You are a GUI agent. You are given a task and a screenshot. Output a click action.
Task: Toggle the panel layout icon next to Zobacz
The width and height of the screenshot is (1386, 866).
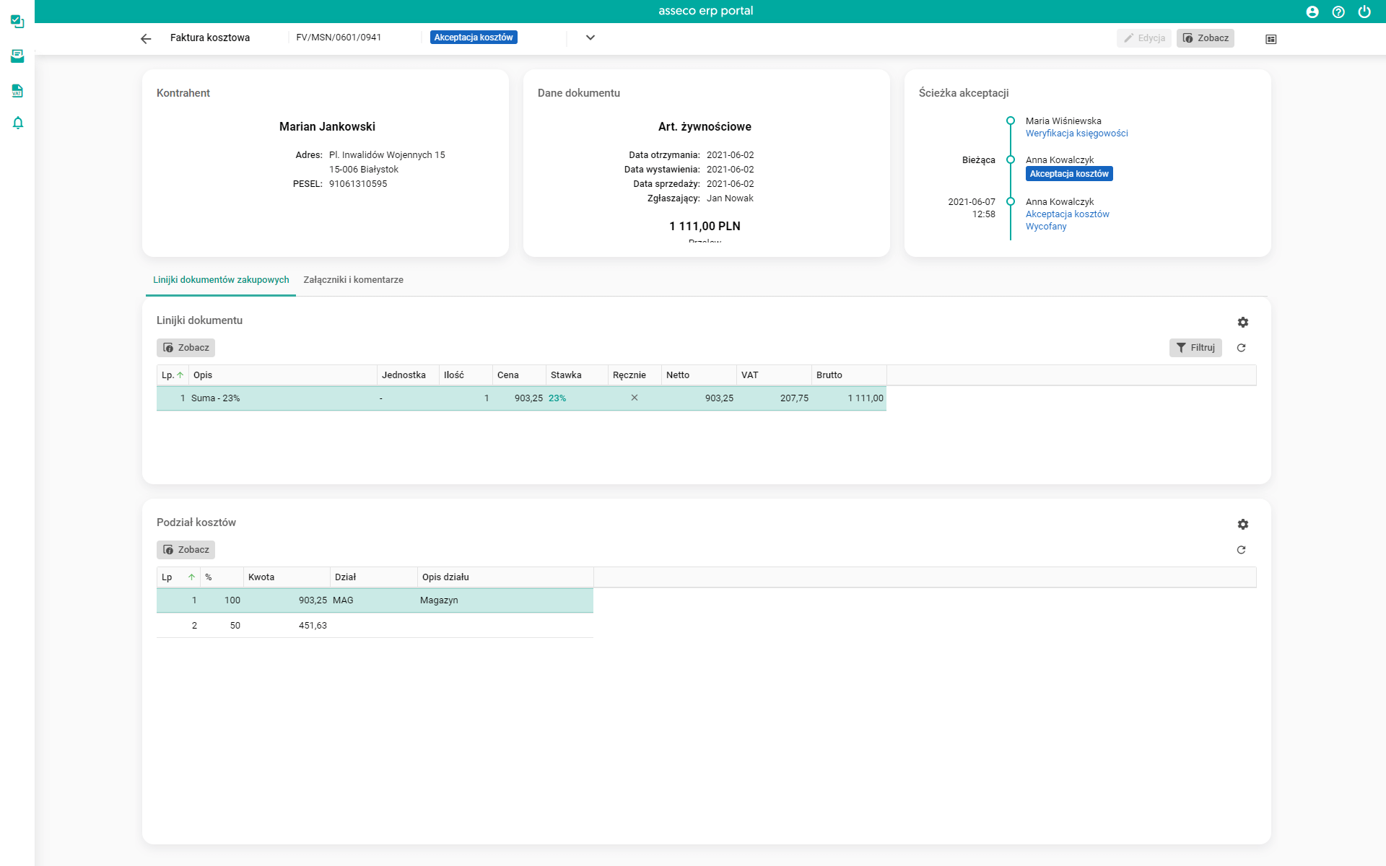coord(1270,39)
